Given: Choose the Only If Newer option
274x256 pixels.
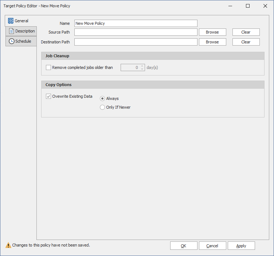Looking at the screenshot, I should [x=102, y=107].
